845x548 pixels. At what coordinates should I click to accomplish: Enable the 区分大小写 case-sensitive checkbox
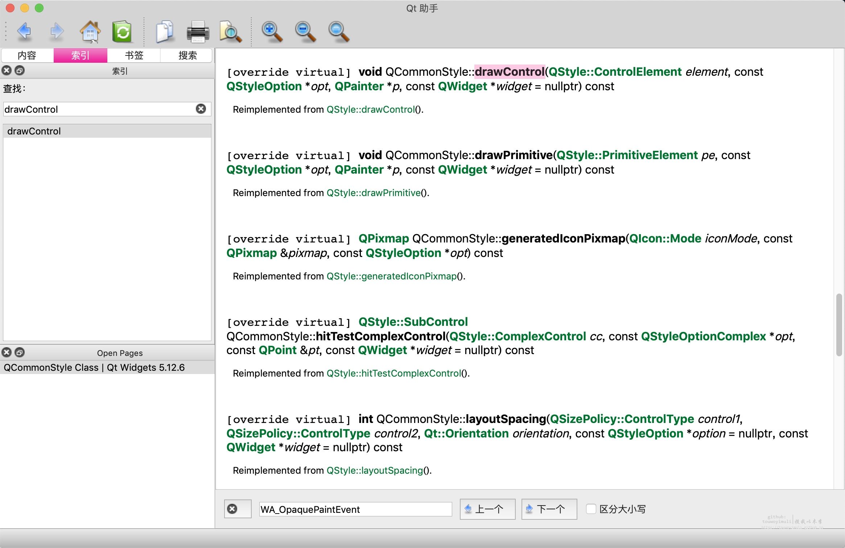(x=591, y=509)
